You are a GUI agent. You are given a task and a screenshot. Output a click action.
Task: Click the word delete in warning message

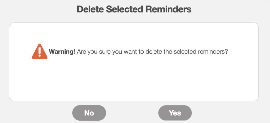155,52
